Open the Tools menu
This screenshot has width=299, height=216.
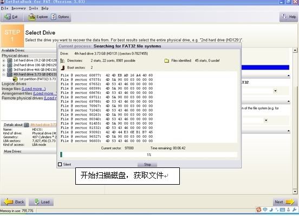pos(34,8)
